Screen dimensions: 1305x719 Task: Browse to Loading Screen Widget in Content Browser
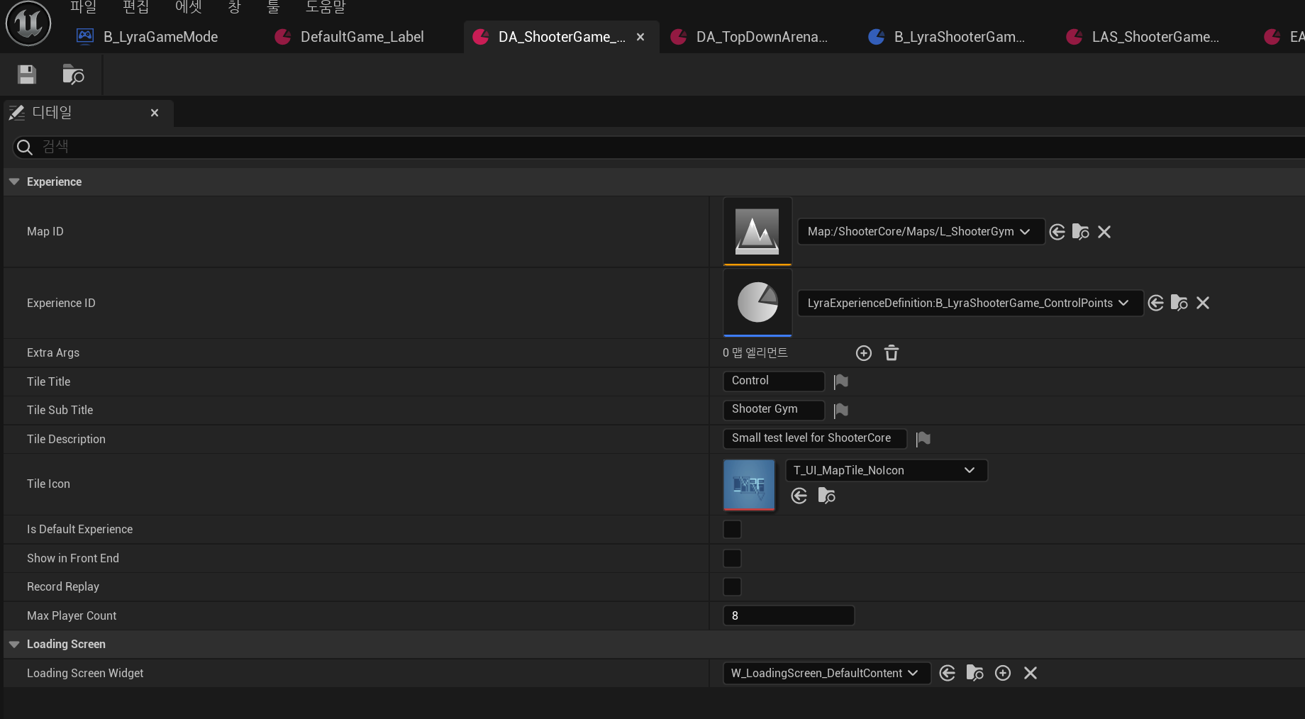coord(974,673)
